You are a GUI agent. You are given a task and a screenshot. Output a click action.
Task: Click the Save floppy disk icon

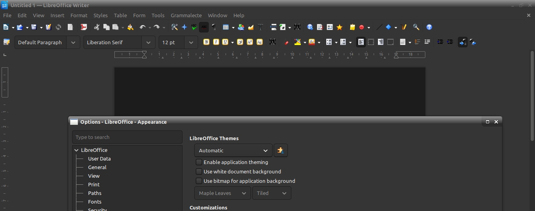coord(34,27)
